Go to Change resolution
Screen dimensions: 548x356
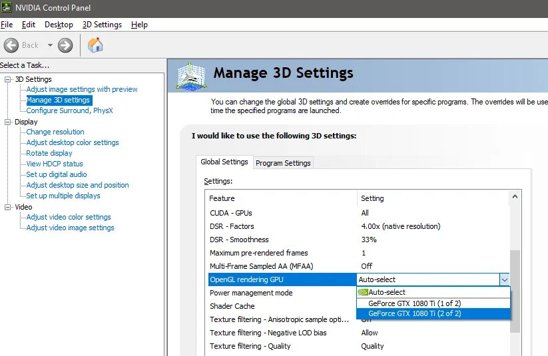click(55, 132)
